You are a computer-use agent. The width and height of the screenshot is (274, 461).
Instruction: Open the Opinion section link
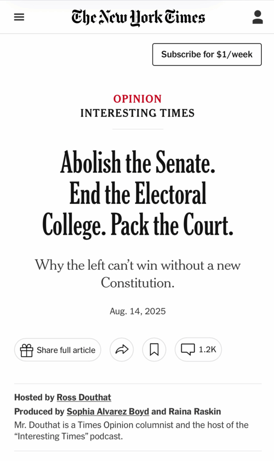[x=137, y=99]
